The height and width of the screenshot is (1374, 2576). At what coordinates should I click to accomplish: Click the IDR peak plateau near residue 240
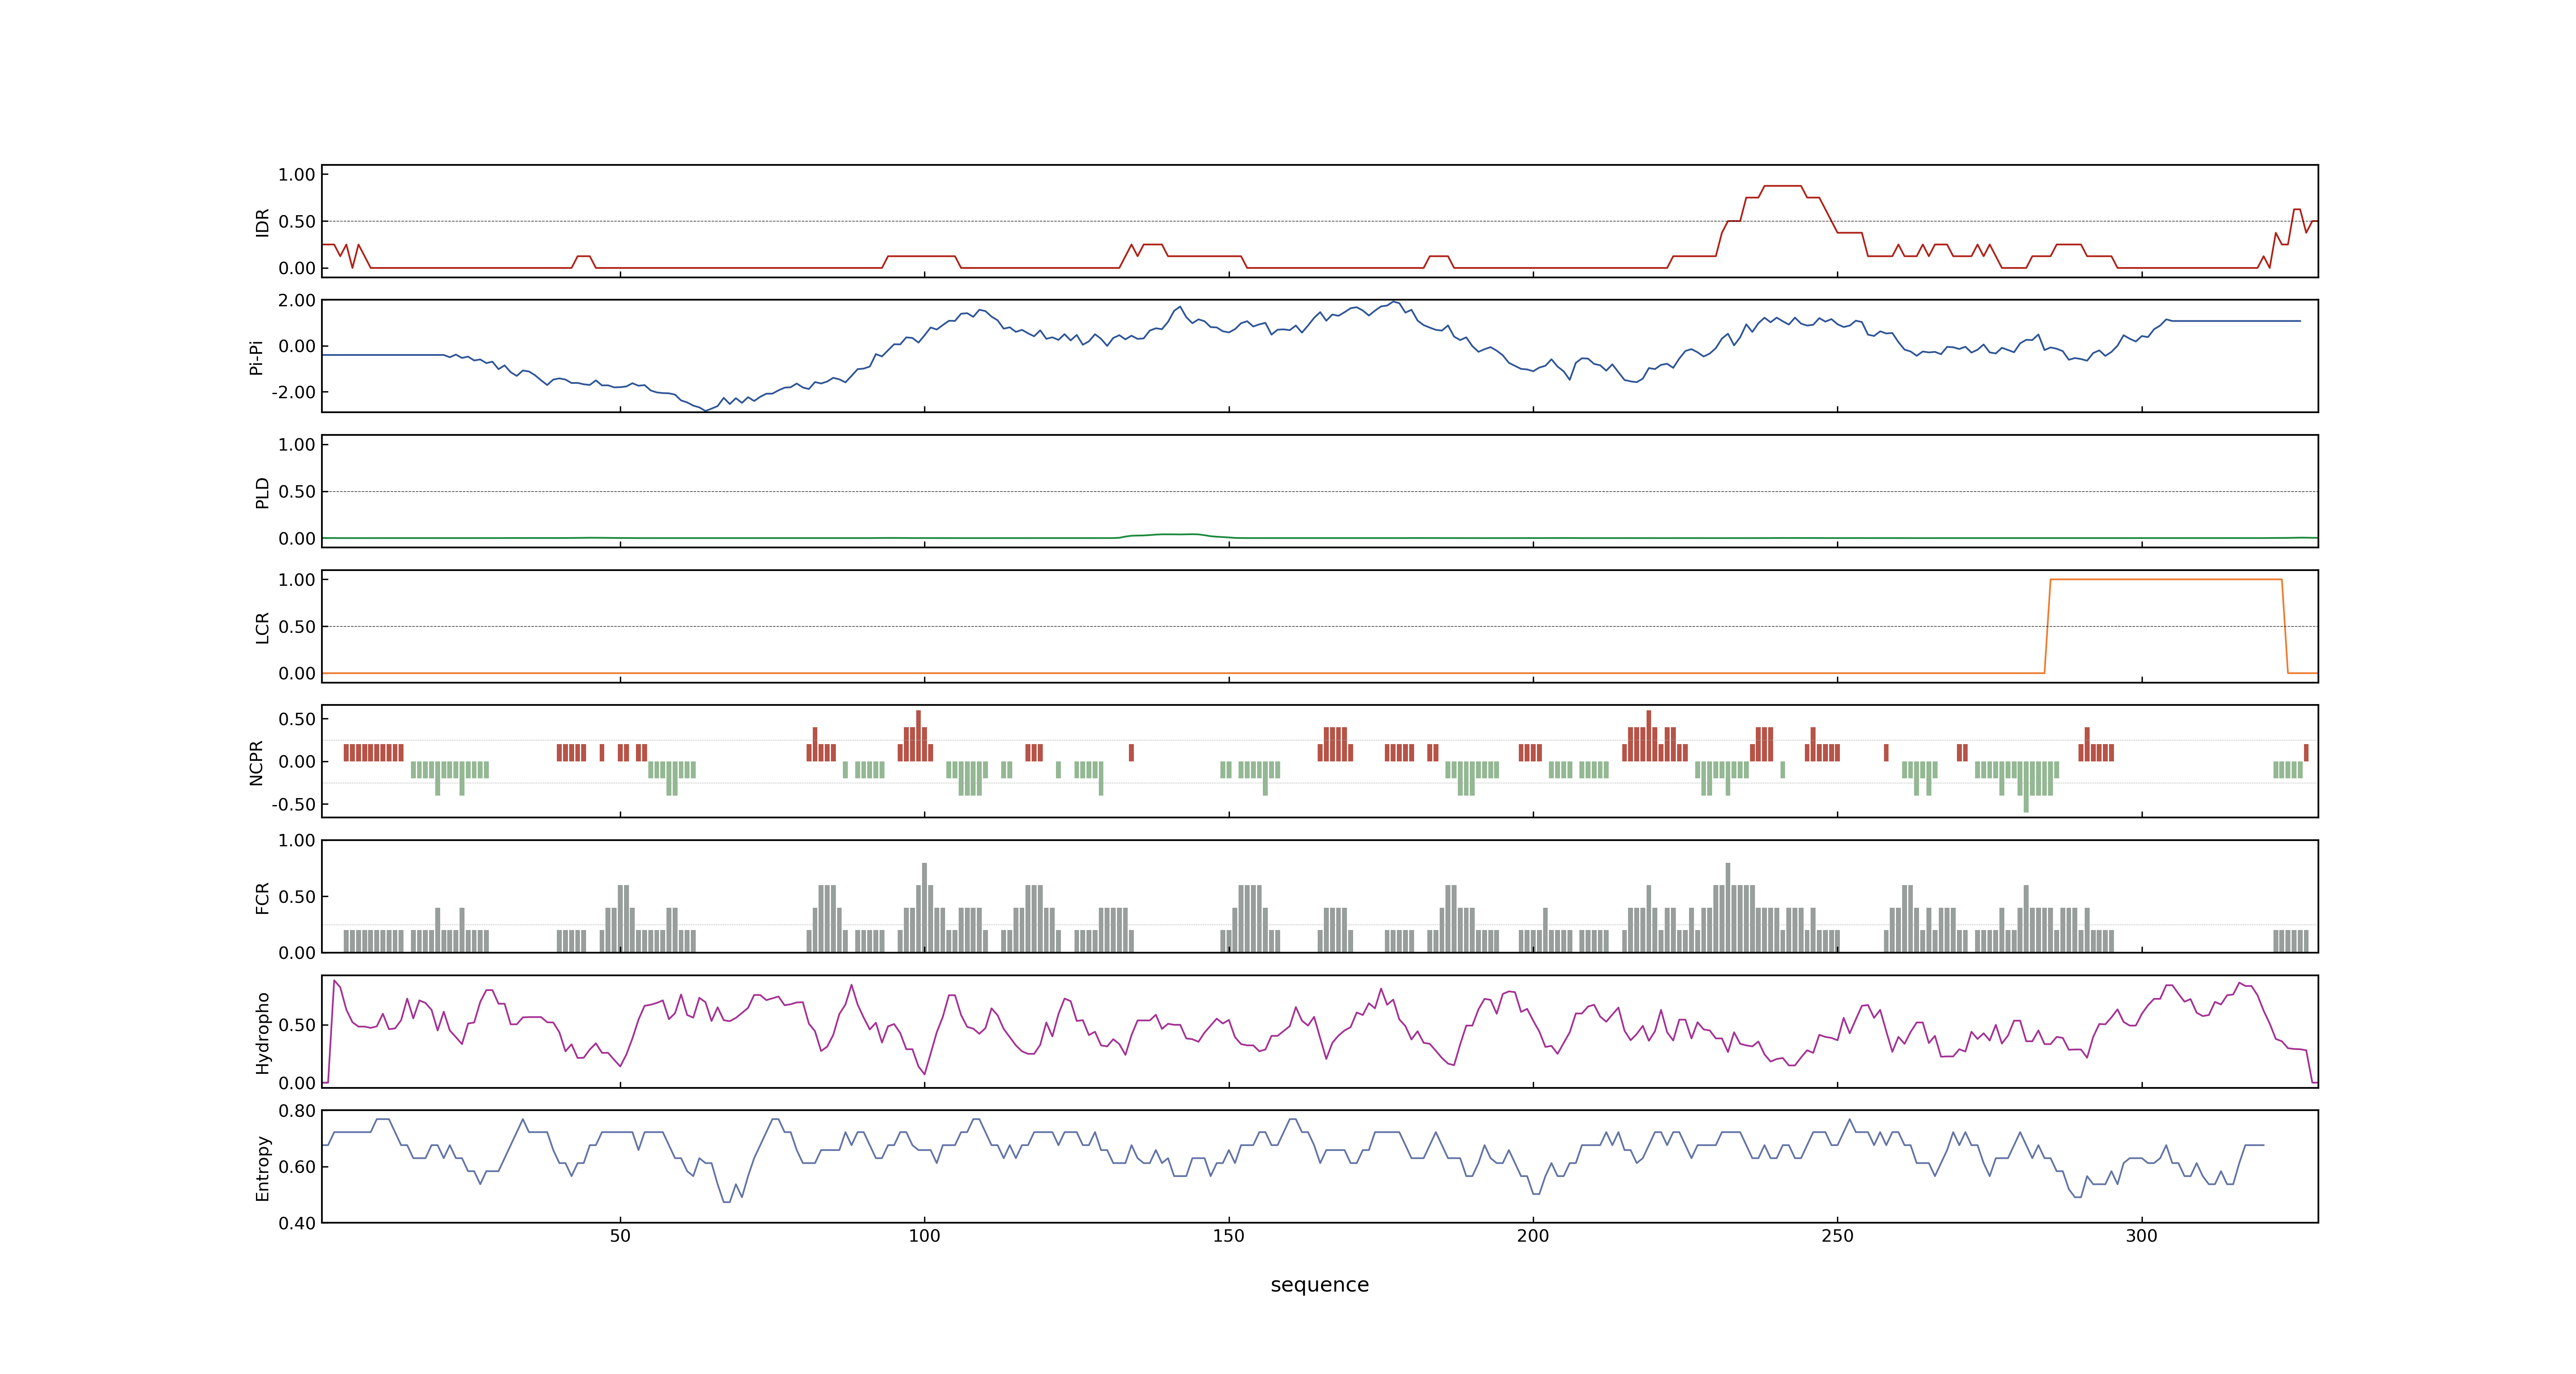pyautogui.click(x=1782, y=186)
